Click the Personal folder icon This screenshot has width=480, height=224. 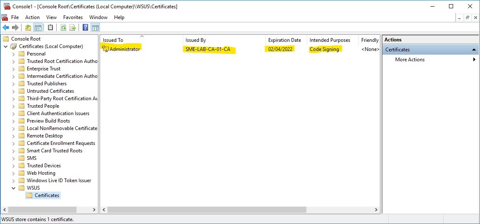point(21,54)
